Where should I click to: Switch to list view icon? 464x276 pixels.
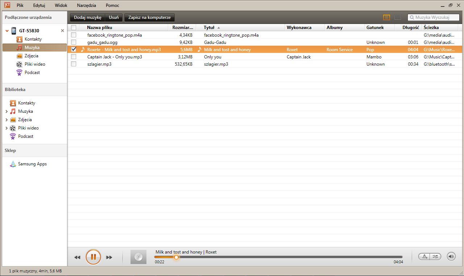tap(387, 17)
